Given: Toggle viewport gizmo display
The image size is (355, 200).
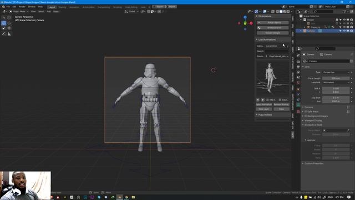Looking at the screenshot, I should click(256, 11).
